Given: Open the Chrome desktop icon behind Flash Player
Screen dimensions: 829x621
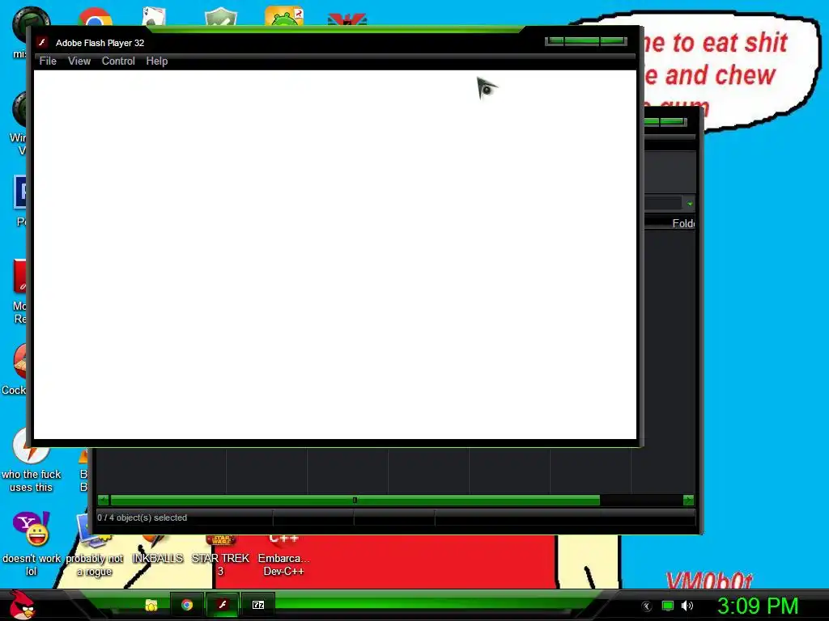Looking at the screenshot, I should click(96, 17).
